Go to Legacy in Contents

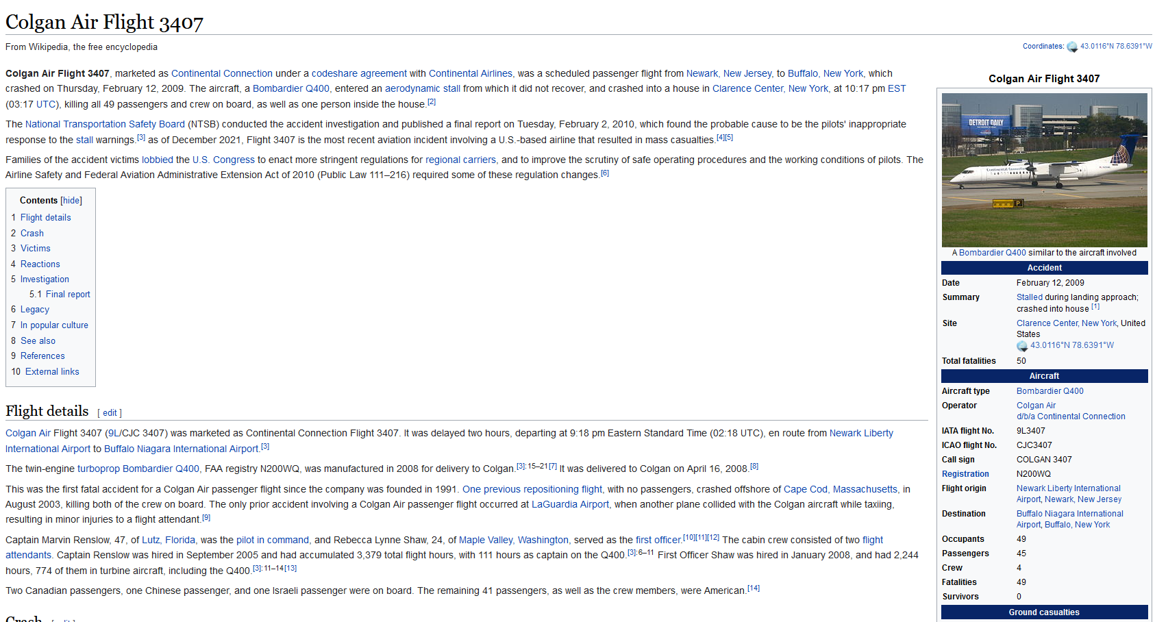[x=34, y=310]
